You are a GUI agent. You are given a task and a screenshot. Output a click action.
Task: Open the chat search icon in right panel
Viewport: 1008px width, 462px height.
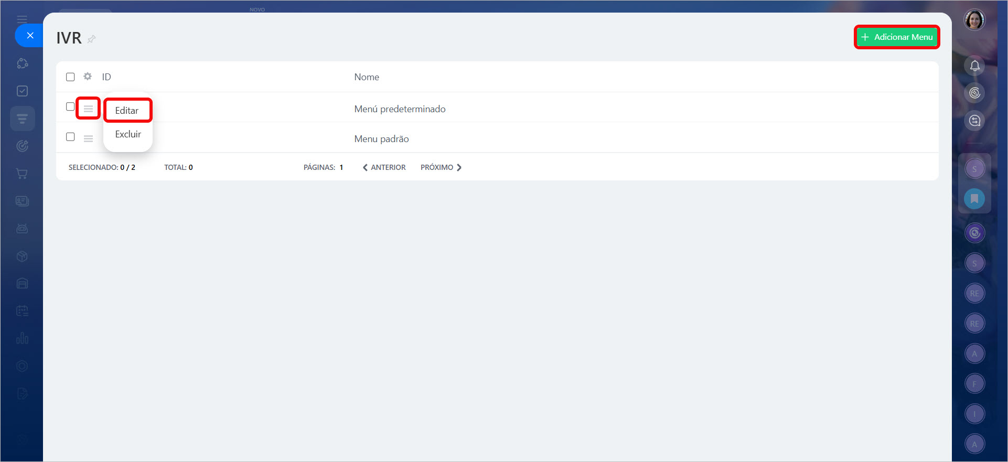tap(974, 121)
